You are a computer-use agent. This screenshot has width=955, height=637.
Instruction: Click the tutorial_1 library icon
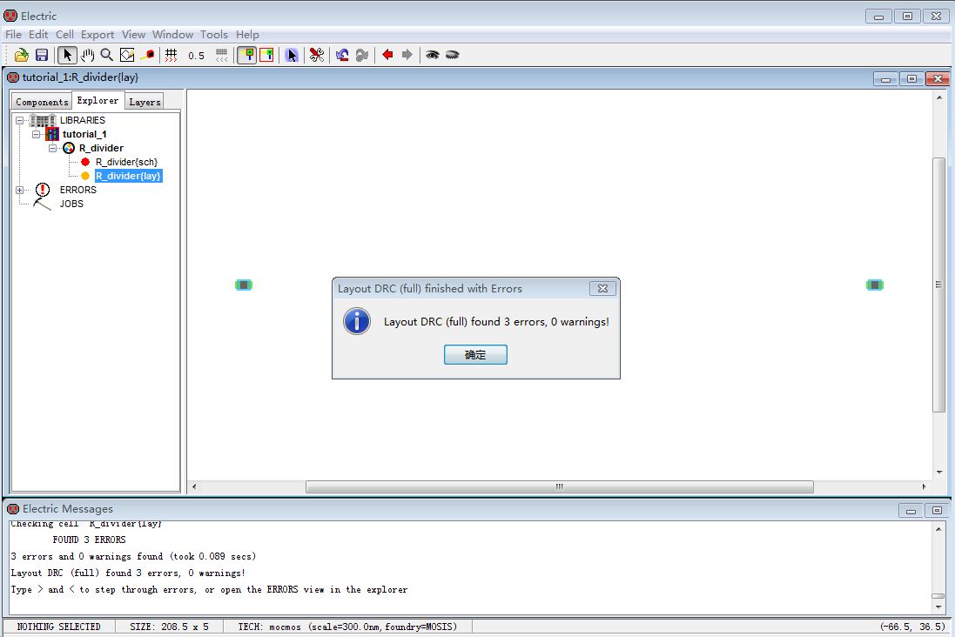click(x=52, y=134)
